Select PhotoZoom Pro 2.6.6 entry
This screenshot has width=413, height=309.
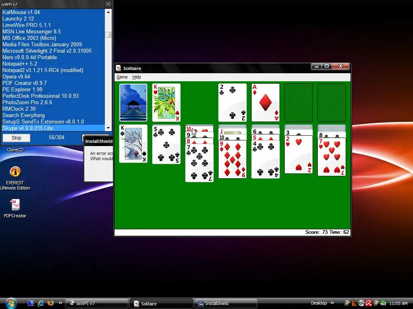[x=53, y=102]
